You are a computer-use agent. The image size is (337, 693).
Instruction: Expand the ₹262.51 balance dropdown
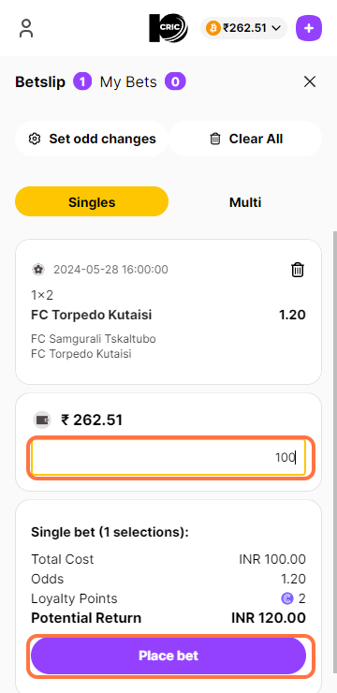click(243, 28)
